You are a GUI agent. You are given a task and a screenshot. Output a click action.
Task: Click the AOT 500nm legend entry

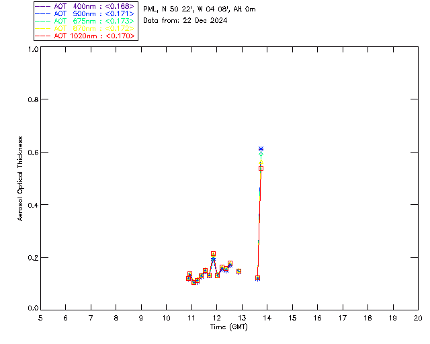85,13
